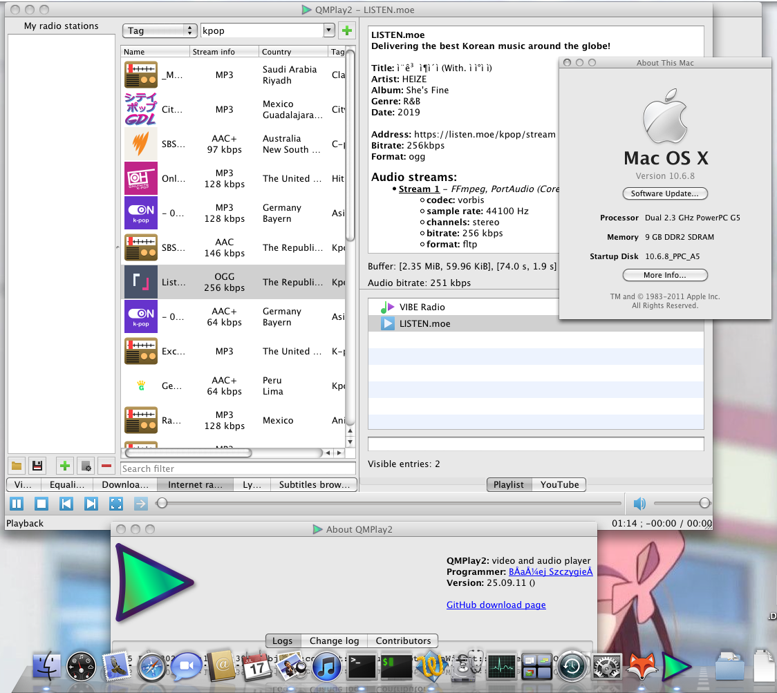Image resolution: width=777 pixels, height=693 pixels.
Task: Switch to the YouTube tab
Action: (x=559, y=484)
